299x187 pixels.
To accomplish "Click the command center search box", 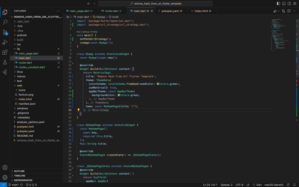I will click(x=155, y=4).
